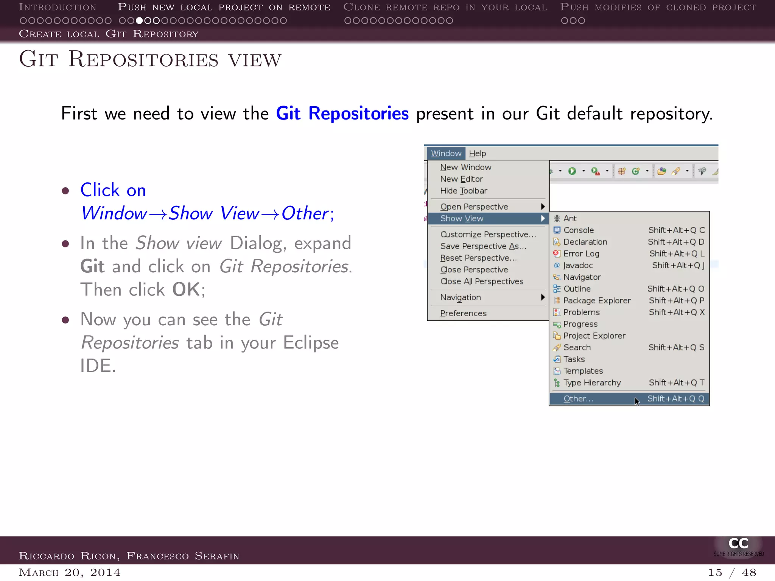Open the Console view from submenu

click(629, 230)
